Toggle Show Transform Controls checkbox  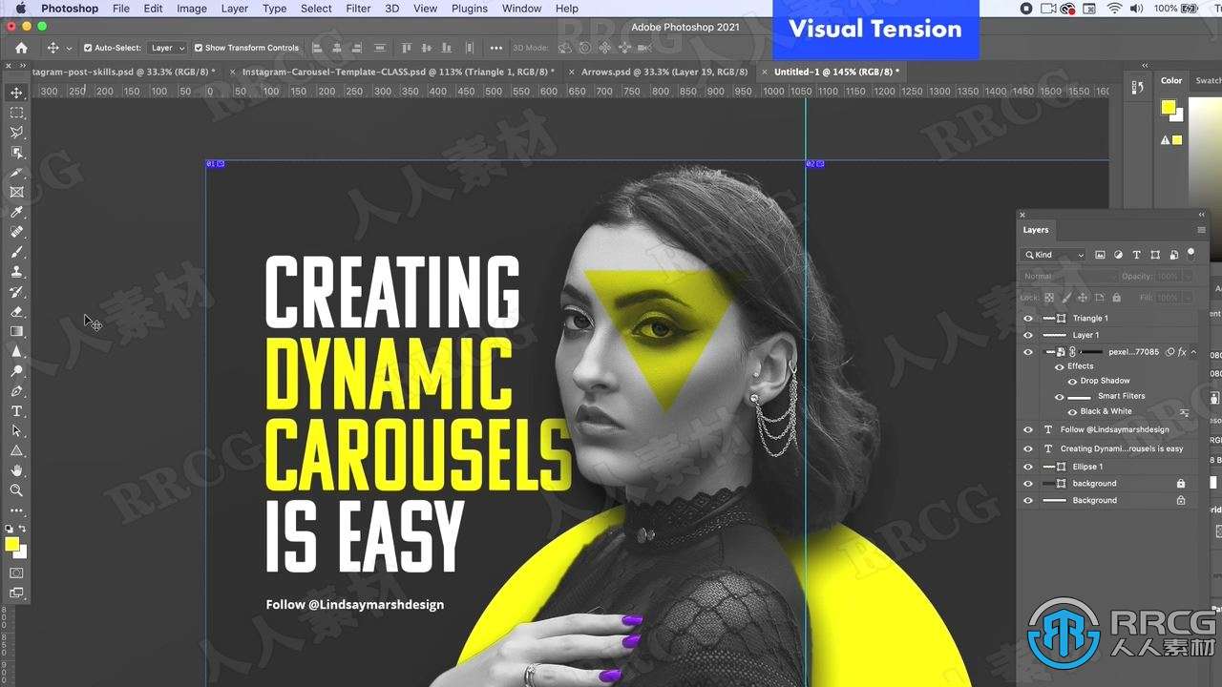tap(198, 48)
